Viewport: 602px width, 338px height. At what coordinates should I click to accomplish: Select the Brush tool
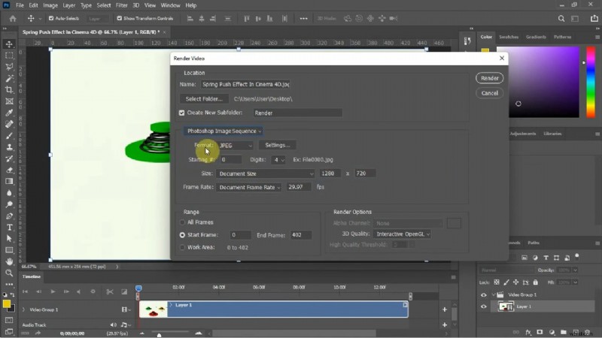pos(9,136)
